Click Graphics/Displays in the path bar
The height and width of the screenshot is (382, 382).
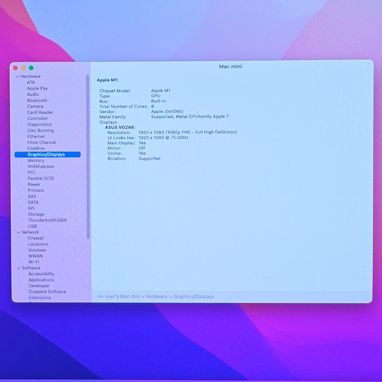click(x=194, y=297)
